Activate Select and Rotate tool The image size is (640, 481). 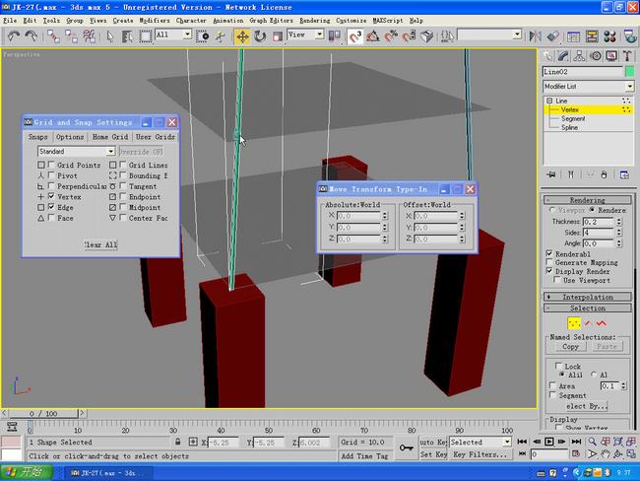pyautogui.click(x=260, y=36)
